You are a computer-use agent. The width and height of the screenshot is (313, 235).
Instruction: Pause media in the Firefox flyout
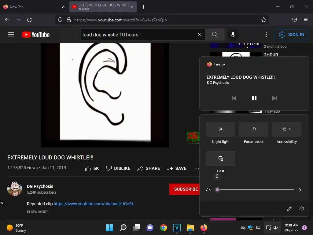[x=254, y=98]
